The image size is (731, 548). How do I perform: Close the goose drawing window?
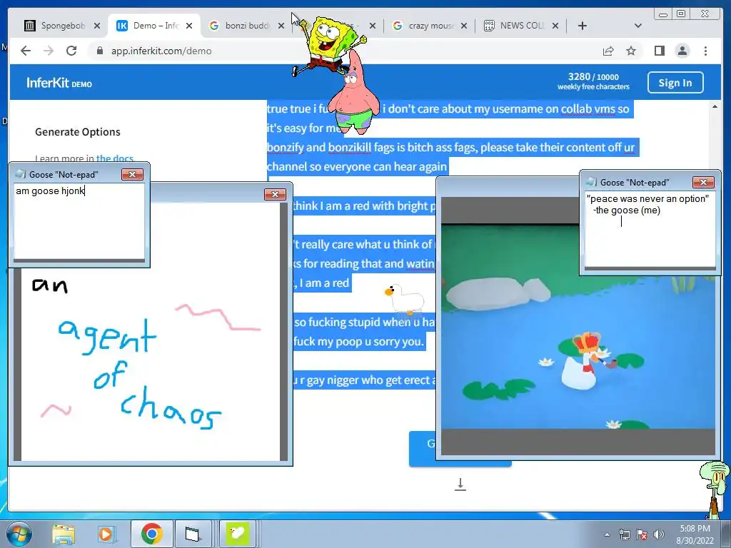click(275, 194)
